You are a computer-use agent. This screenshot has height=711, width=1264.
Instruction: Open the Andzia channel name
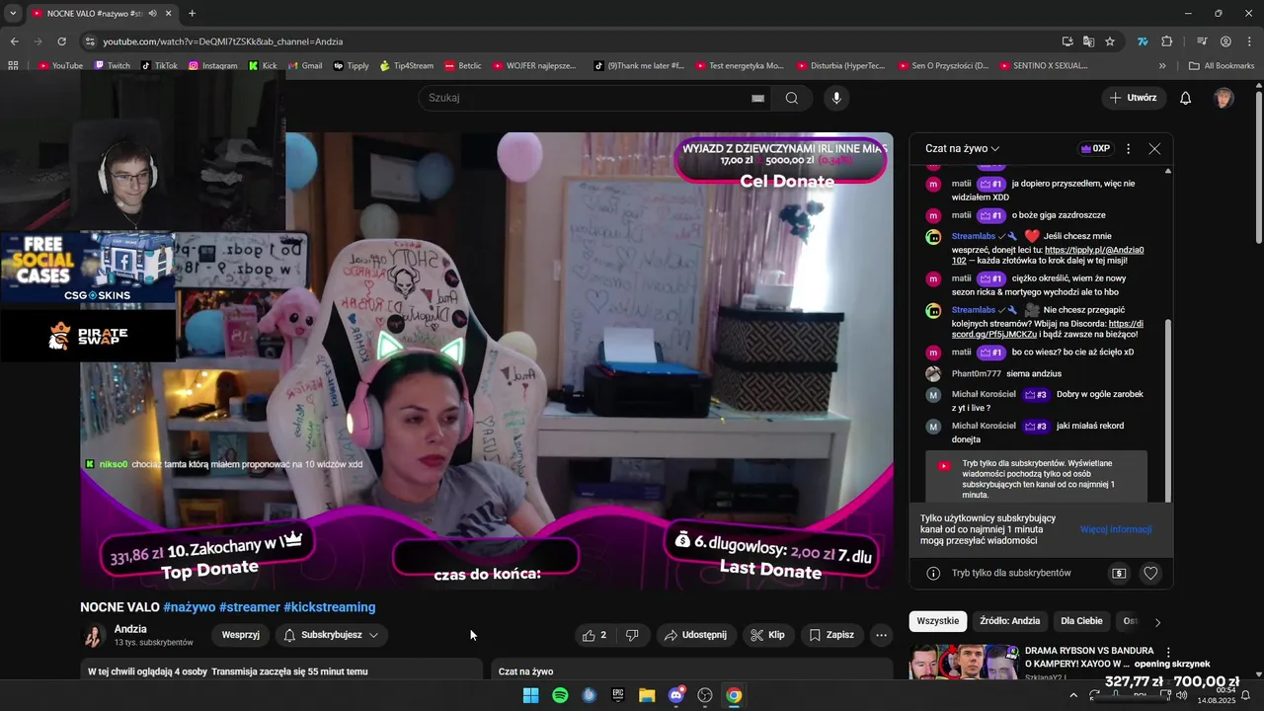coord(130,629)
